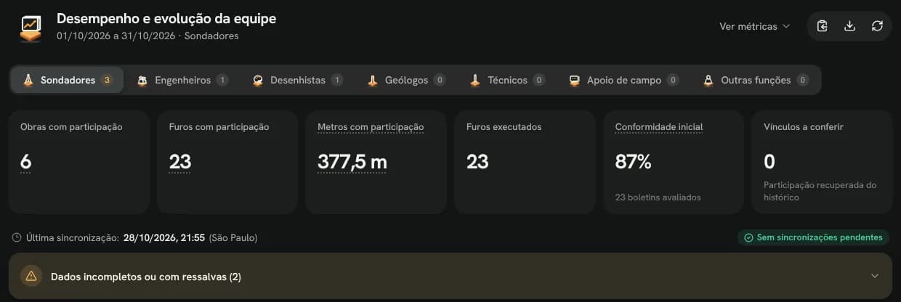Click the Conformidade inicial label
This screenshot has height=302, width=901.
pyautogui.click(x=659, y=127)
